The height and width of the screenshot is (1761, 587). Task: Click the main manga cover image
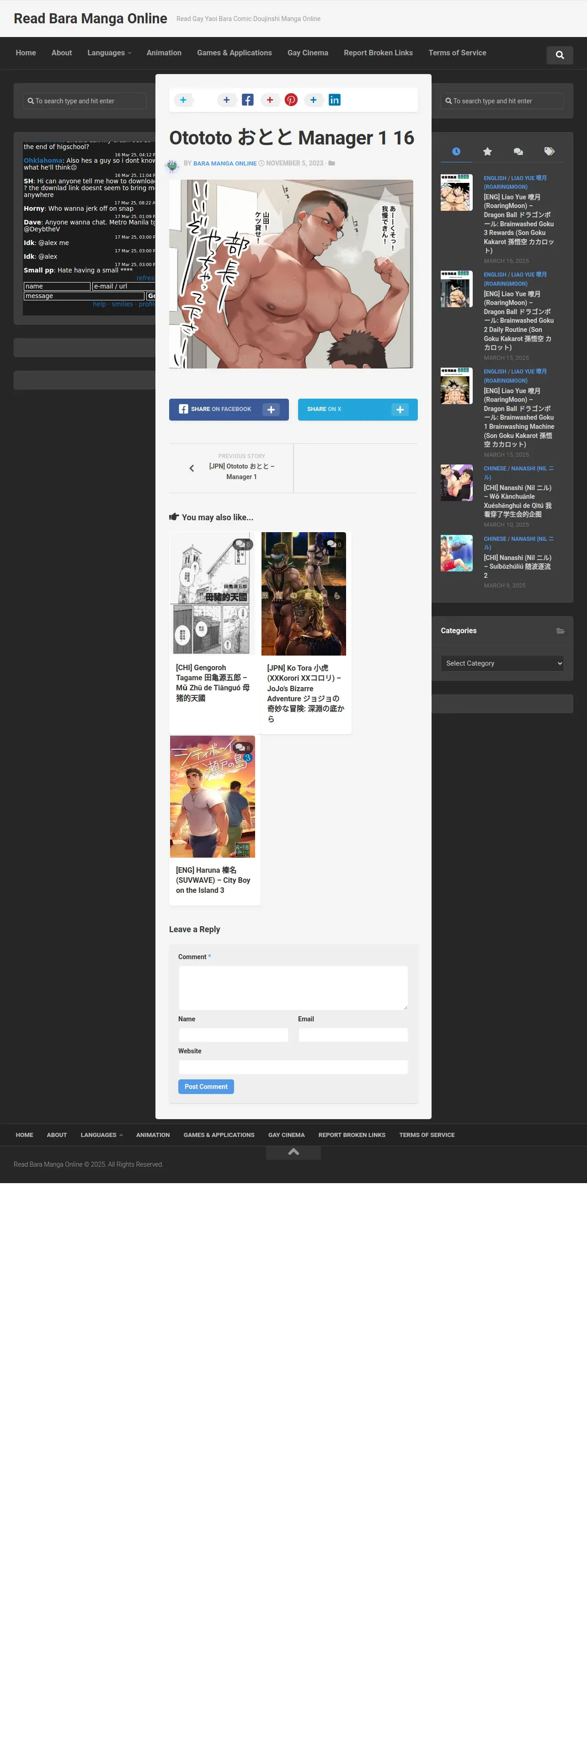[x=291, y=274]
